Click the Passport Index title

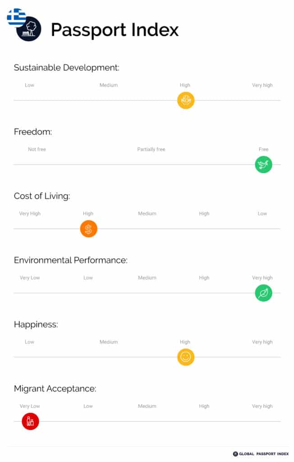tap(115, 30)
